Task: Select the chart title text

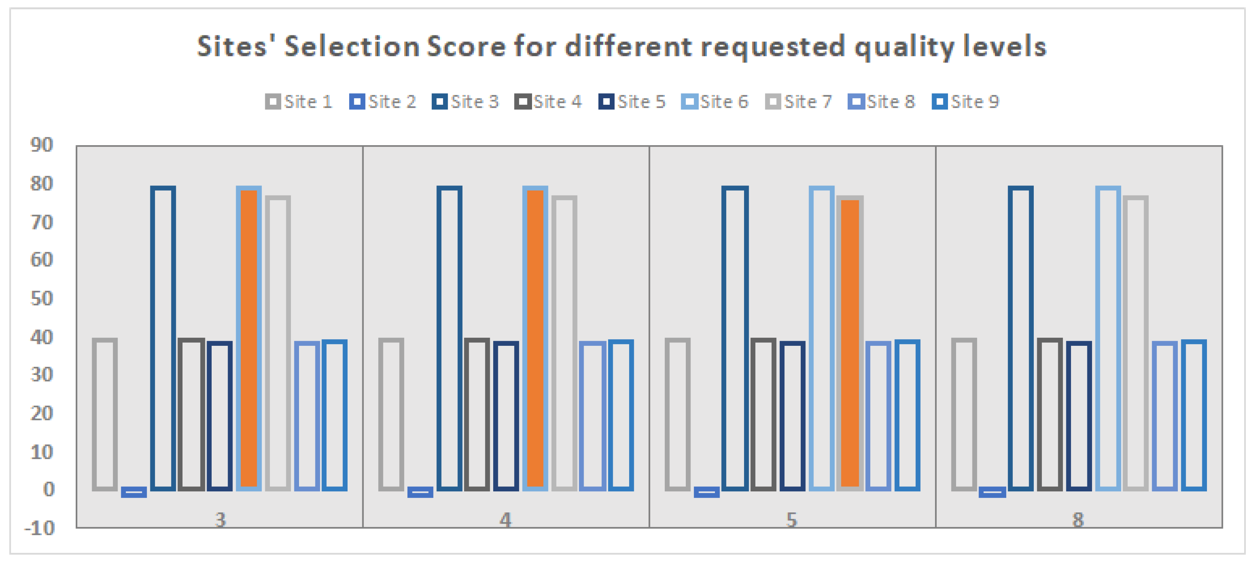Action: tap(622, 47)
